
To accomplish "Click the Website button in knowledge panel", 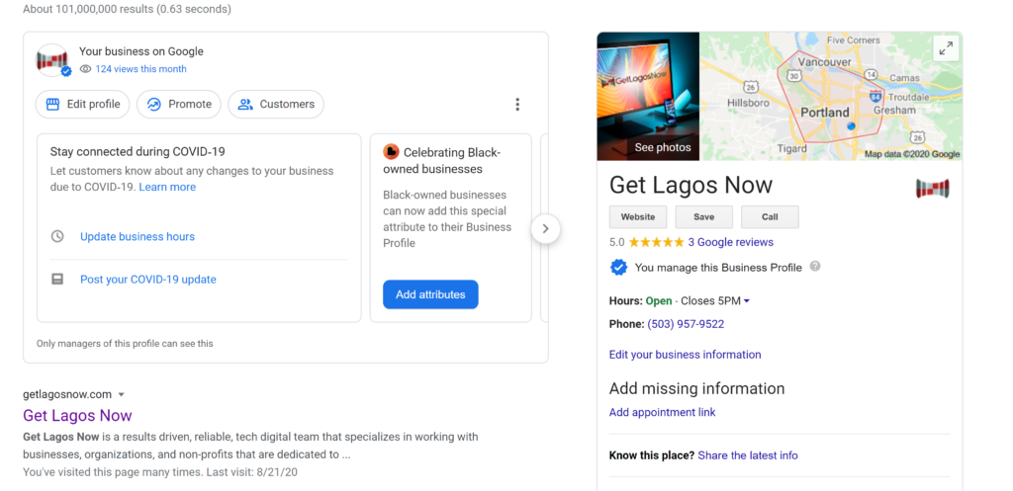I will (x=638, y=216).
